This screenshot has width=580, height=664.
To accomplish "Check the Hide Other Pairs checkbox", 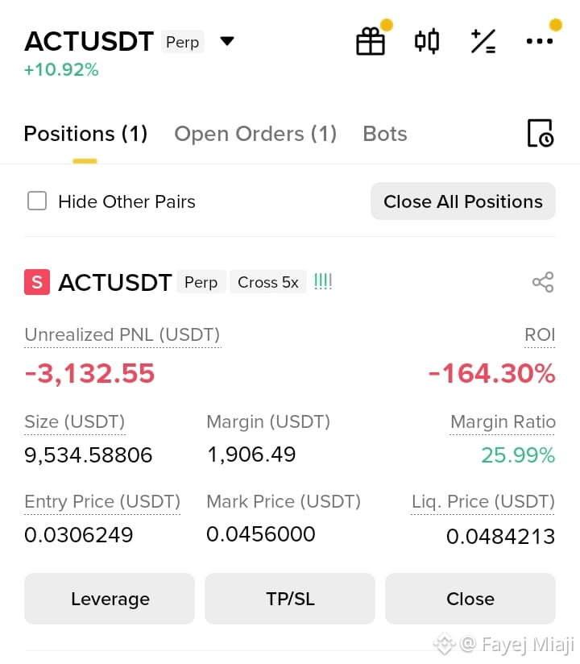I will 37,201.
